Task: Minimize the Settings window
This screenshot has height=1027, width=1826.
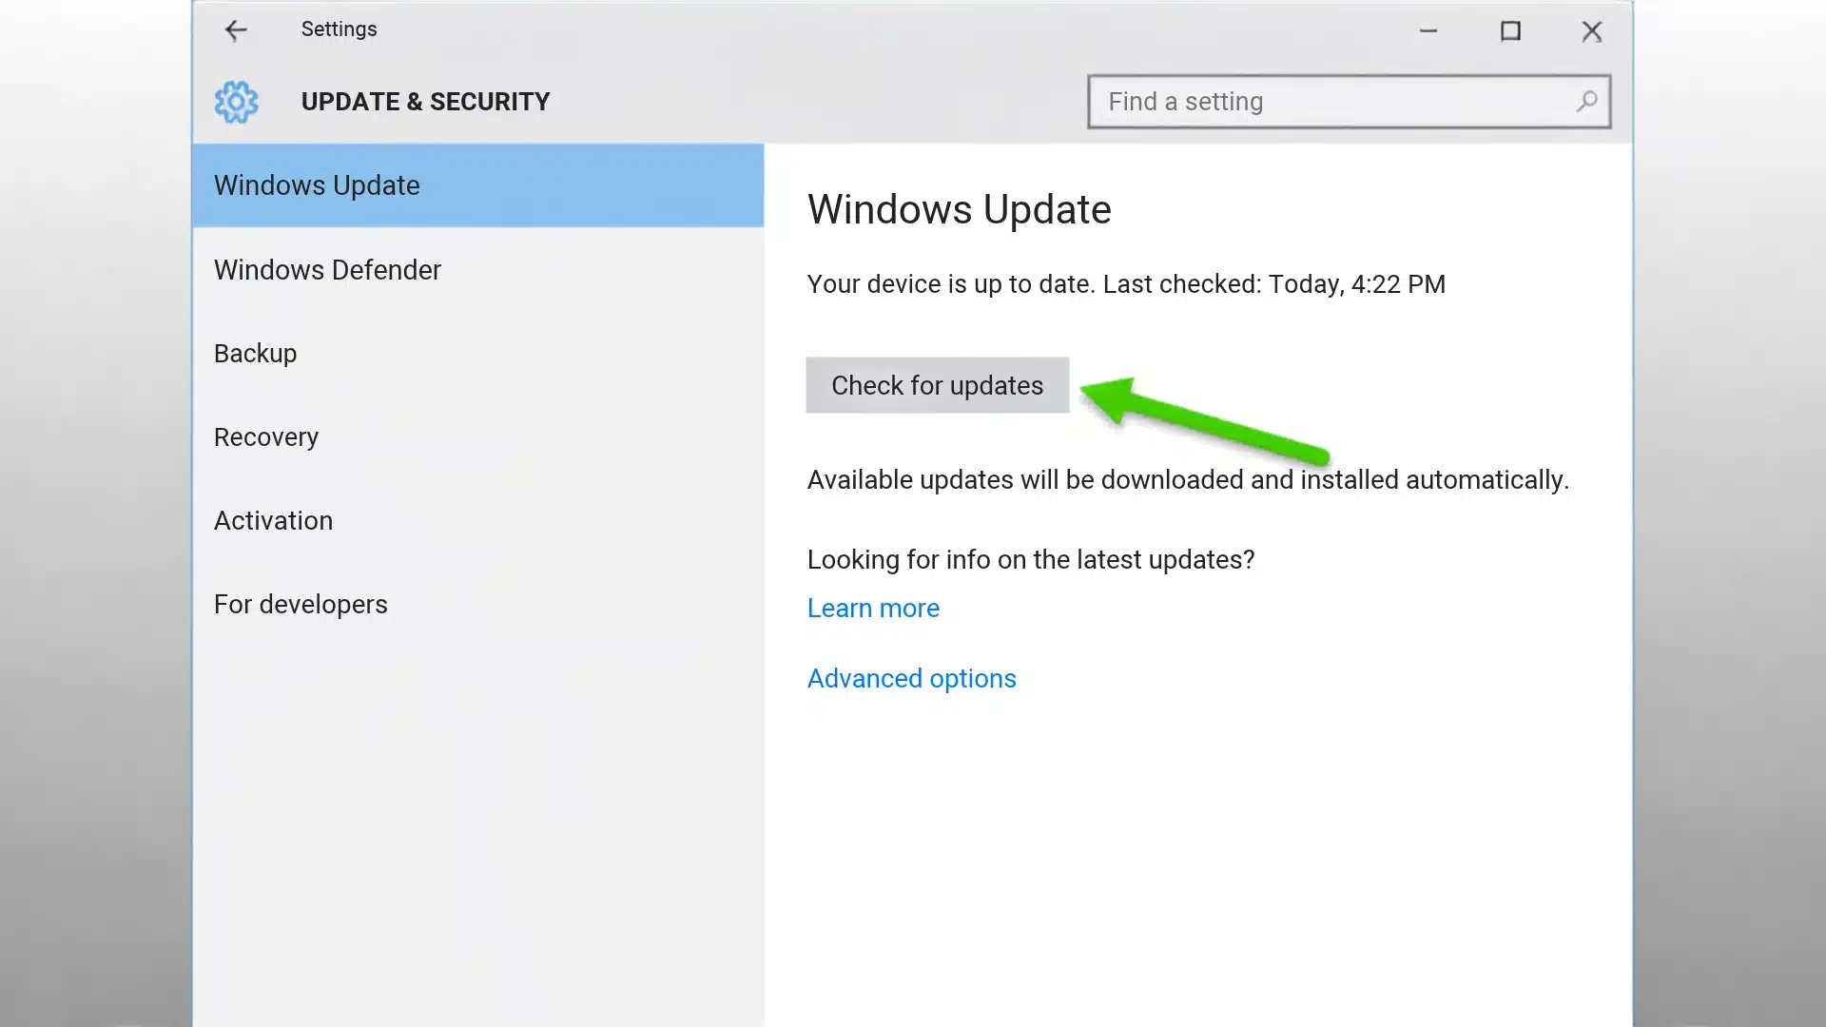Action: coord(1428,30)
